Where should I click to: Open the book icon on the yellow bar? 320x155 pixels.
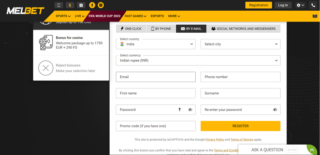coord(315,16)
